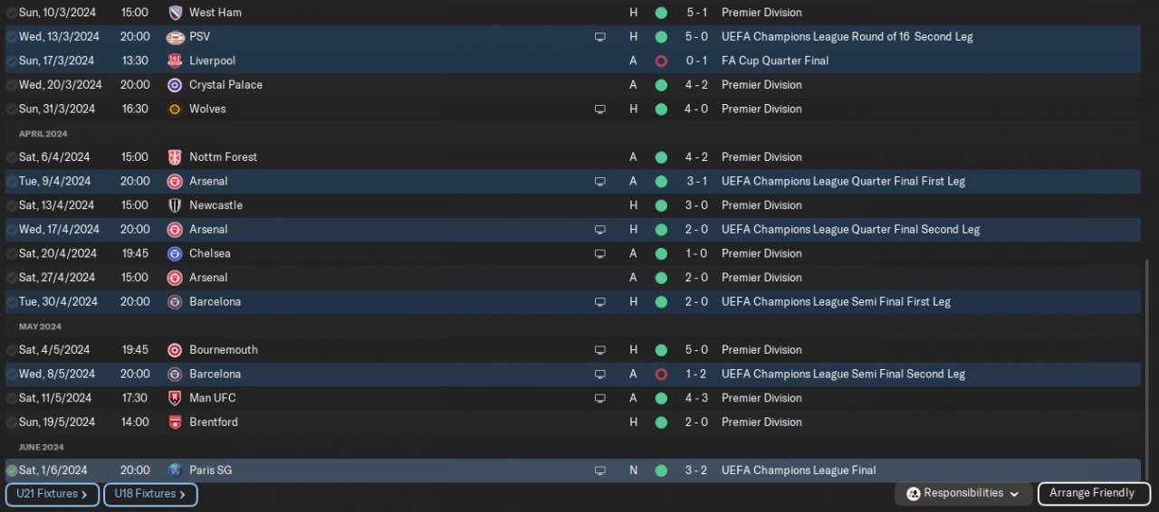Click the TV icon on the Wolves fixture
1159x512 pixels.
(x=599, y=109)
